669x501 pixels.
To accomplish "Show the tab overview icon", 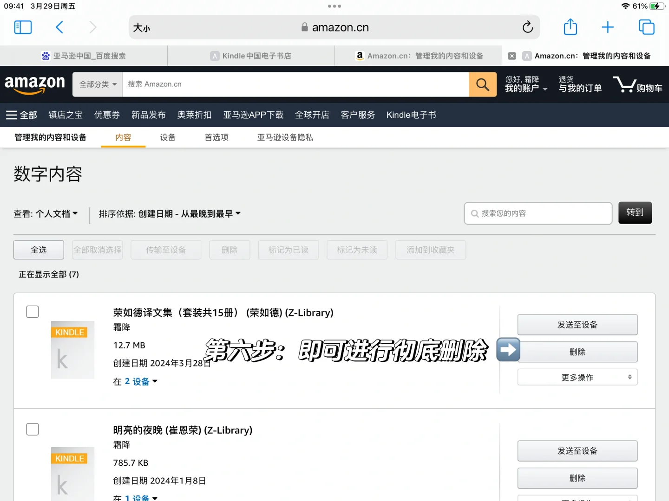I will 646,27.
